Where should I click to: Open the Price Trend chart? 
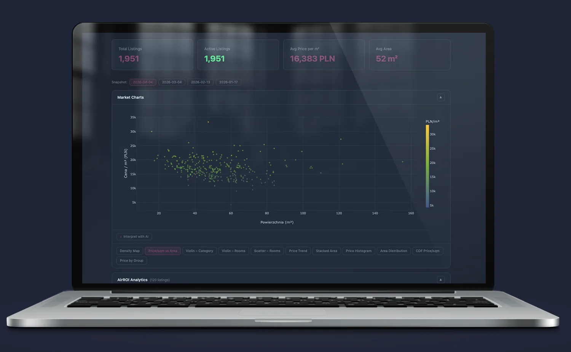(x=298, y=251)
